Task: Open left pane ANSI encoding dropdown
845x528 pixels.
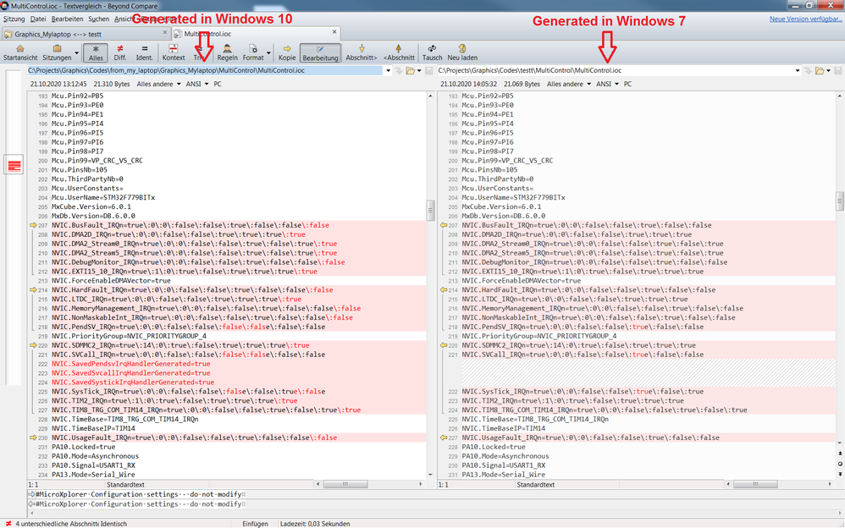Action: coord(197,84)
